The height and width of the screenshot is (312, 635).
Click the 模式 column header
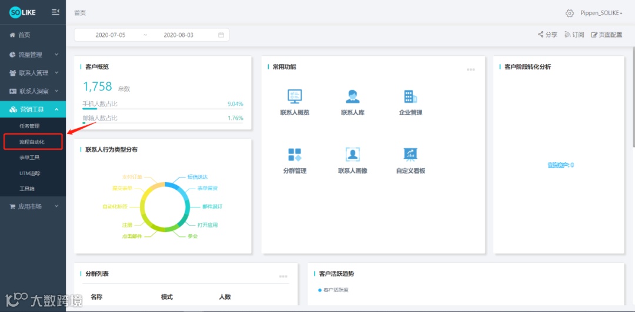click(x=167, y=297)
